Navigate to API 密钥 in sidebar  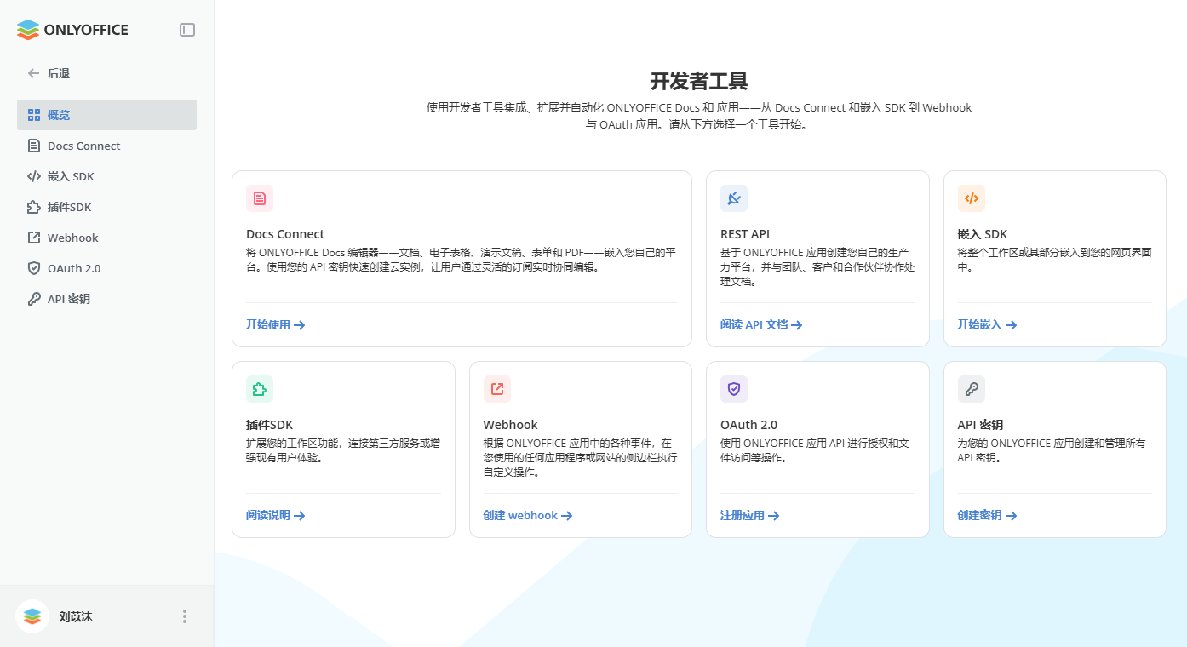106,299
